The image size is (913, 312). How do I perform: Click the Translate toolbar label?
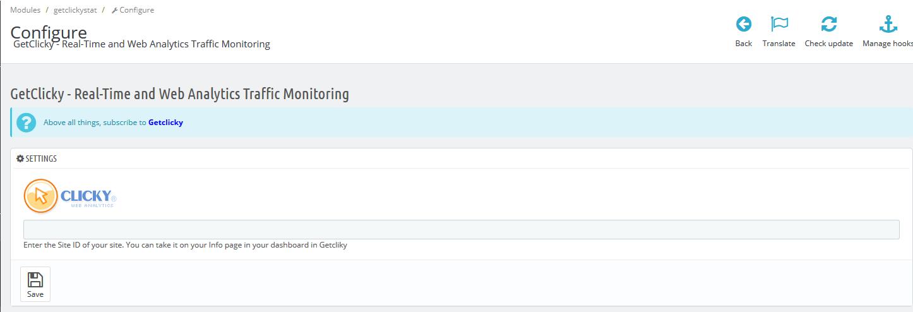(779, 44)
